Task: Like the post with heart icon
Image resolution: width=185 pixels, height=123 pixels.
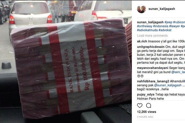Action: pyautogui.click(x=140, y=105)
